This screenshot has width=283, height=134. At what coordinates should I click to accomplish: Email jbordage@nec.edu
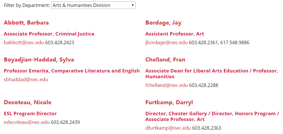(x=166, y=42)
